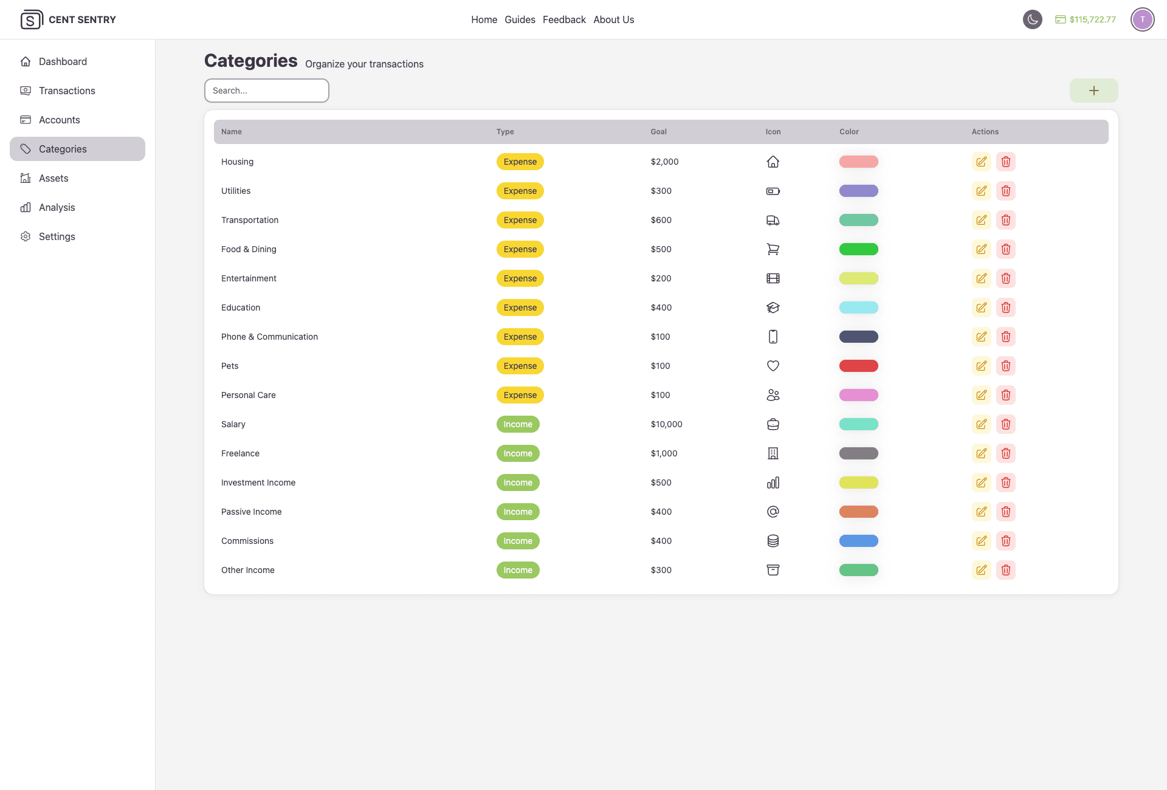Click the Housing home icon
Image resolution: width=1167 pixels, height=790 pixels.
[773, 162]
